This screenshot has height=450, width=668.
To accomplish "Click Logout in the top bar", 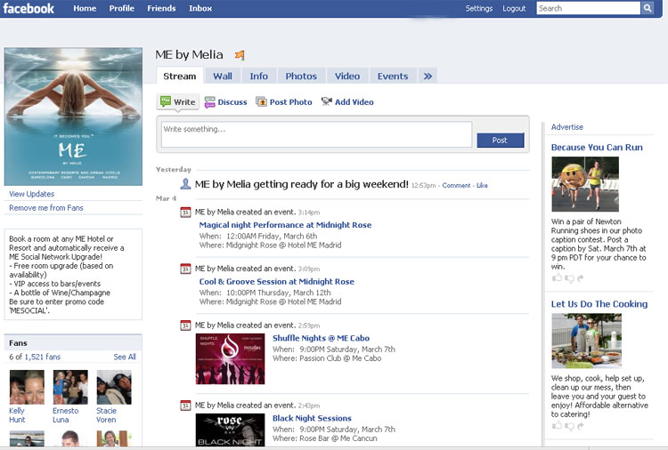I will coord(514,8).
